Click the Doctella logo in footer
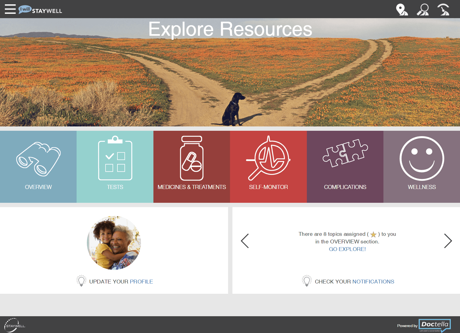This screenshot has width=460, height=333. [435, 325]
